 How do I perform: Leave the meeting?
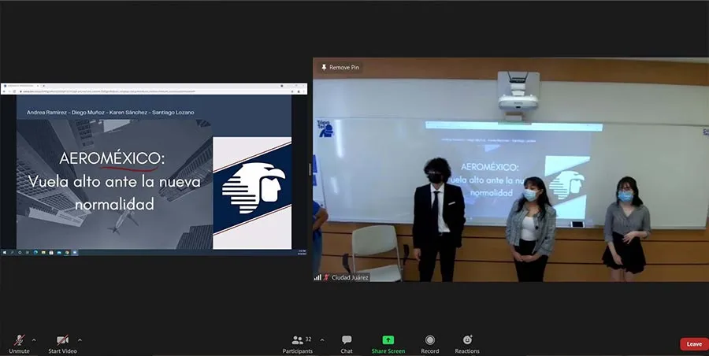point(694,344)
